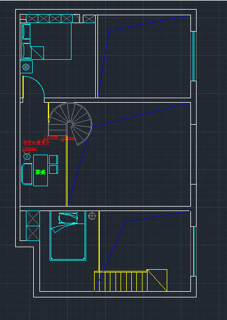Select the yellow straight staircase treads

click(x=121, y=282)
